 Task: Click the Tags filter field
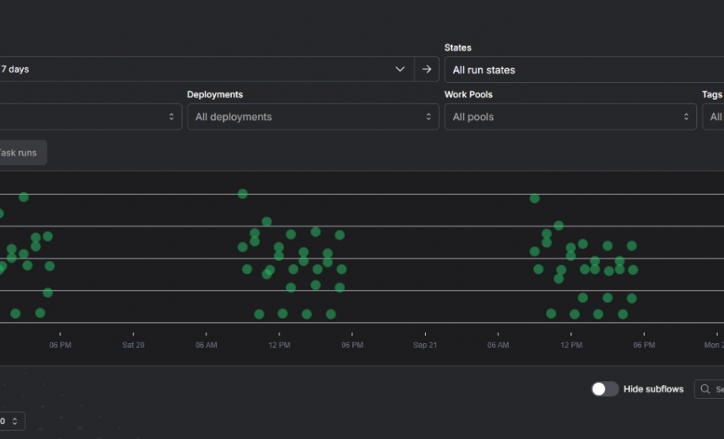(714, 116)
